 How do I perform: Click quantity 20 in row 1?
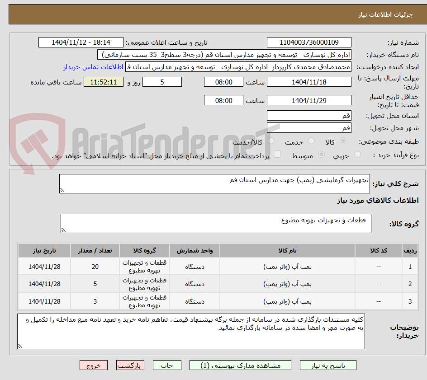95,267
